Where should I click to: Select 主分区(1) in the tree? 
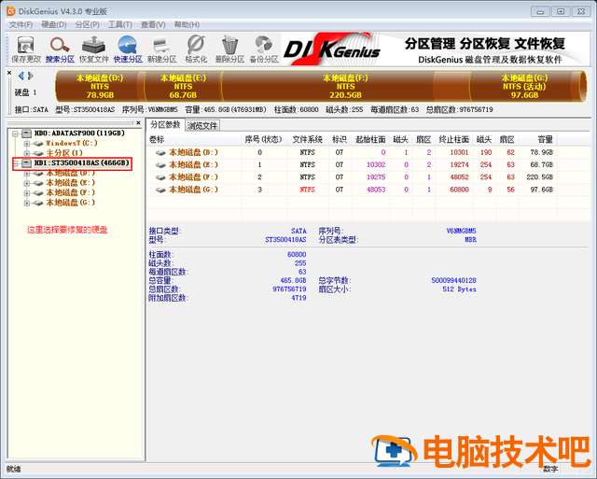point(64,153)
